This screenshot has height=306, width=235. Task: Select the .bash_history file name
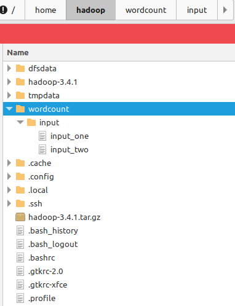(53, 231)
